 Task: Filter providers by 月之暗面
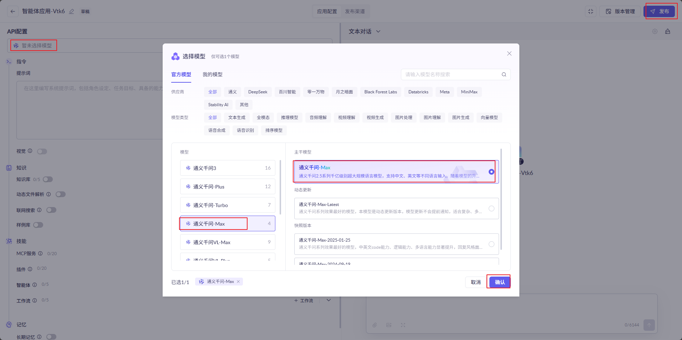(344, 92)
